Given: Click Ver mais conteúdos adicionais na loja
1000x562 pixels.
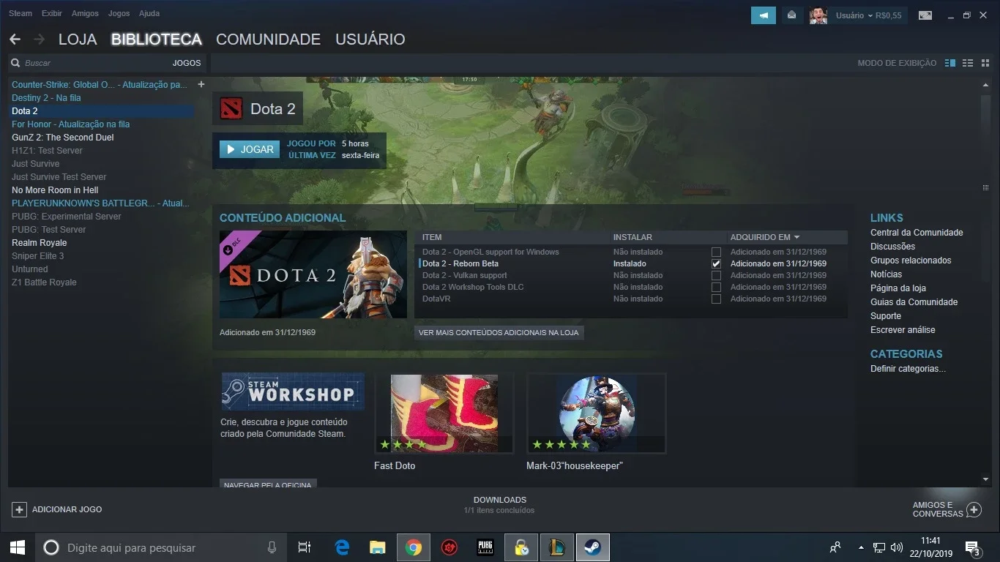Looking at the screenshot, I should (x=499, y=332).
